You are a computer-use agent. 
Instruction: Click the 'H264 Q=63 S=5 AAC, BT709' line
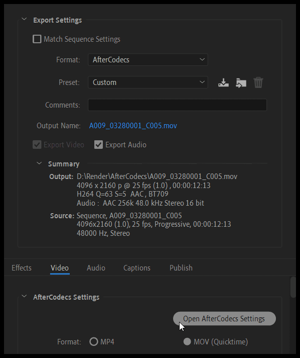coord(122,194)
